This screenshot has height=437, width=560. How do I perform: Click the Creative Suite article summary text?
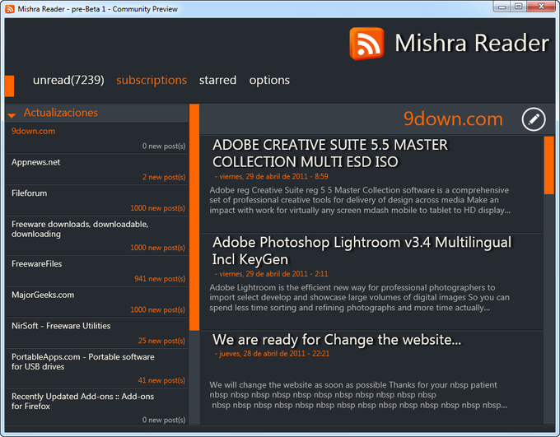(x=360, y=200)
